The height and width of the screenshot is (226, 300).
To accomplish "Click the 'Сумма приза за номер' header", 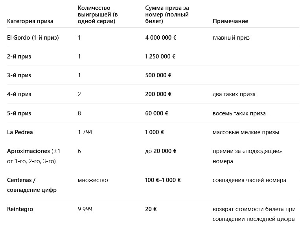I will tap(167, 15).
